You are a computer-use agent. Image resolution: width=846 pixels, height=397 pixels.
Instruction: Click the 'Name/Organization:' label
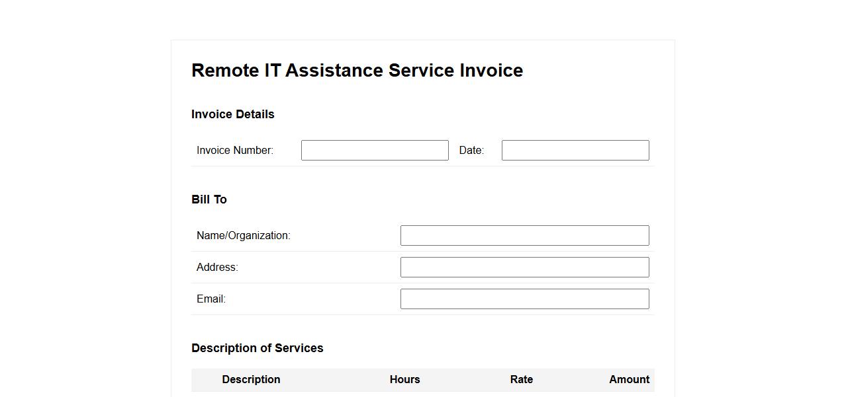click(x=244, y=235)
